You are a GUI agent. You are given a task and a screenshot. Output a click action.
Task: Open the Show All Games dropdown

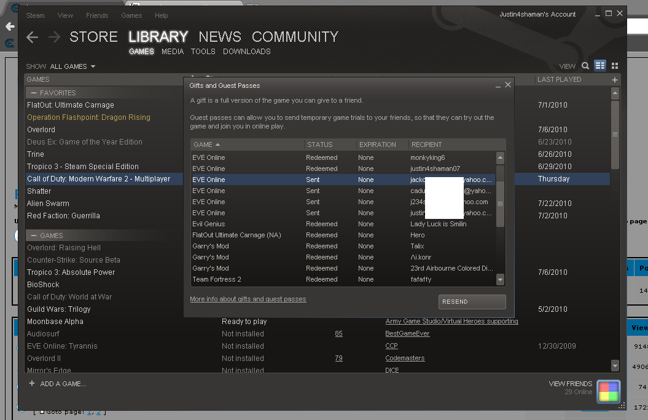click(72, 66)
